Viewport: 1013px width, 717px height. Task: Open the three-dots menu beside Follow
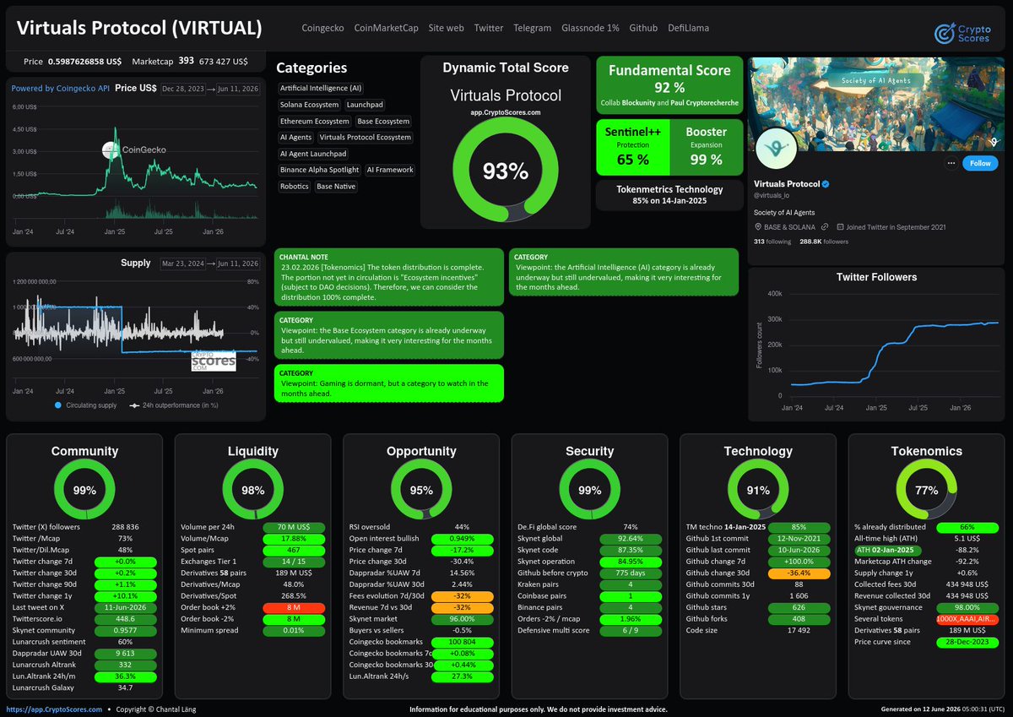(x=951, y=163)
